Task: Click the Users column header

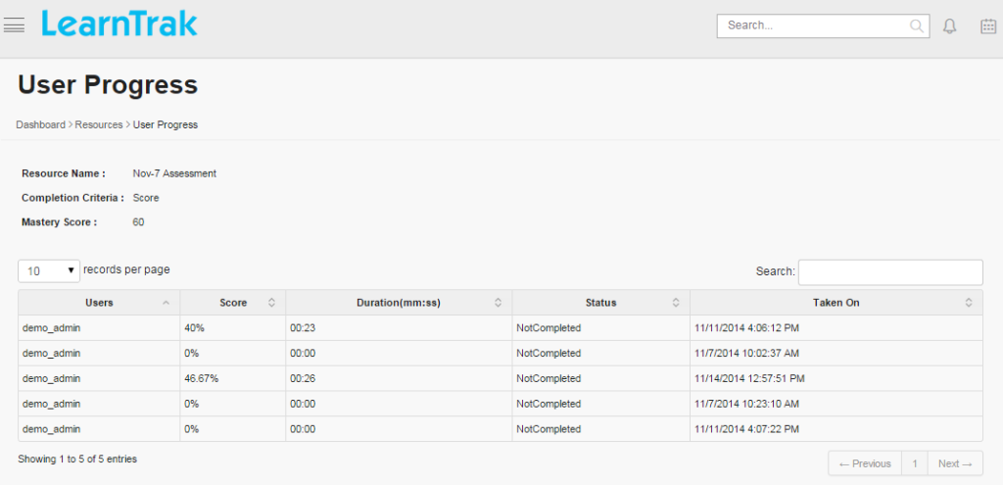Action: click(x=99, y=303)
